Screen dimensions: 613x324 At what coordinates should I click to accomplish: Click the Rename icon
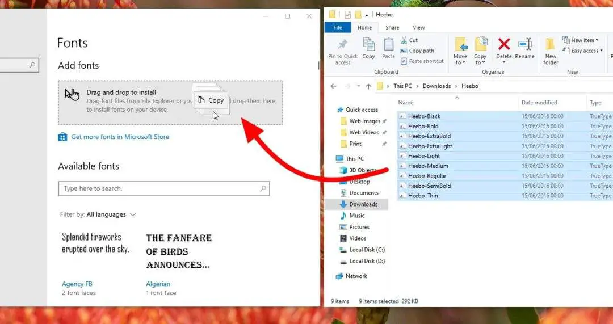point(524,44)
